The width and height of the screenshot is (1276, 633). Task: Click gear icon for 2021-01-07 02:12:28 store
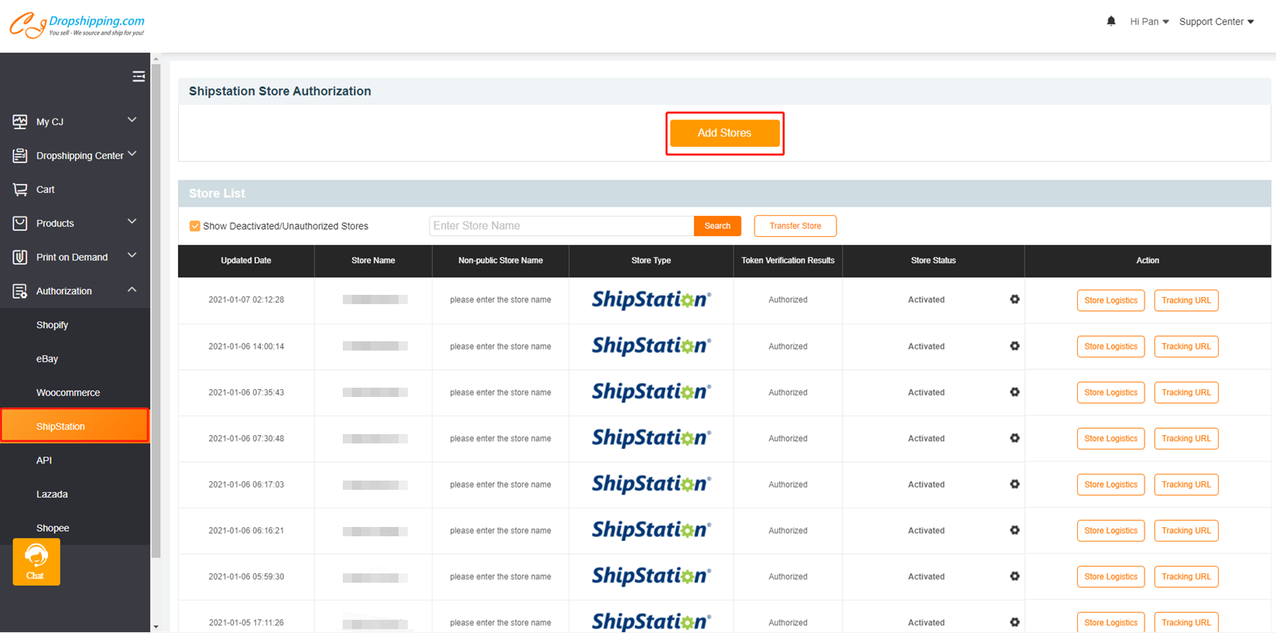(x=1014, y=299)
